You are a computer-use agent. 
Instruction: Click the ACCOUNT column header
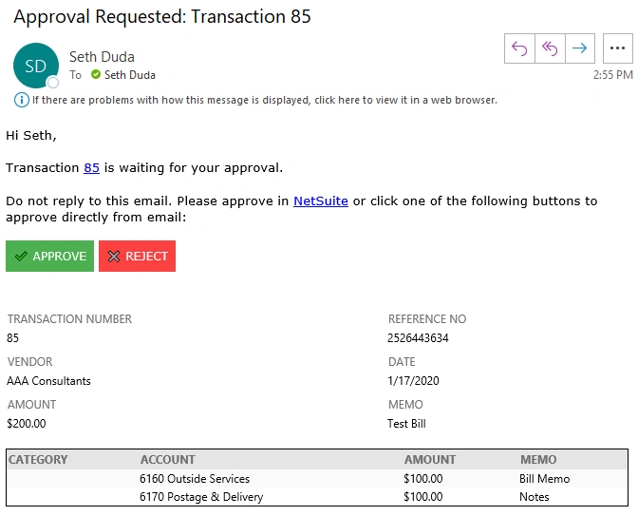coord(167,460)
